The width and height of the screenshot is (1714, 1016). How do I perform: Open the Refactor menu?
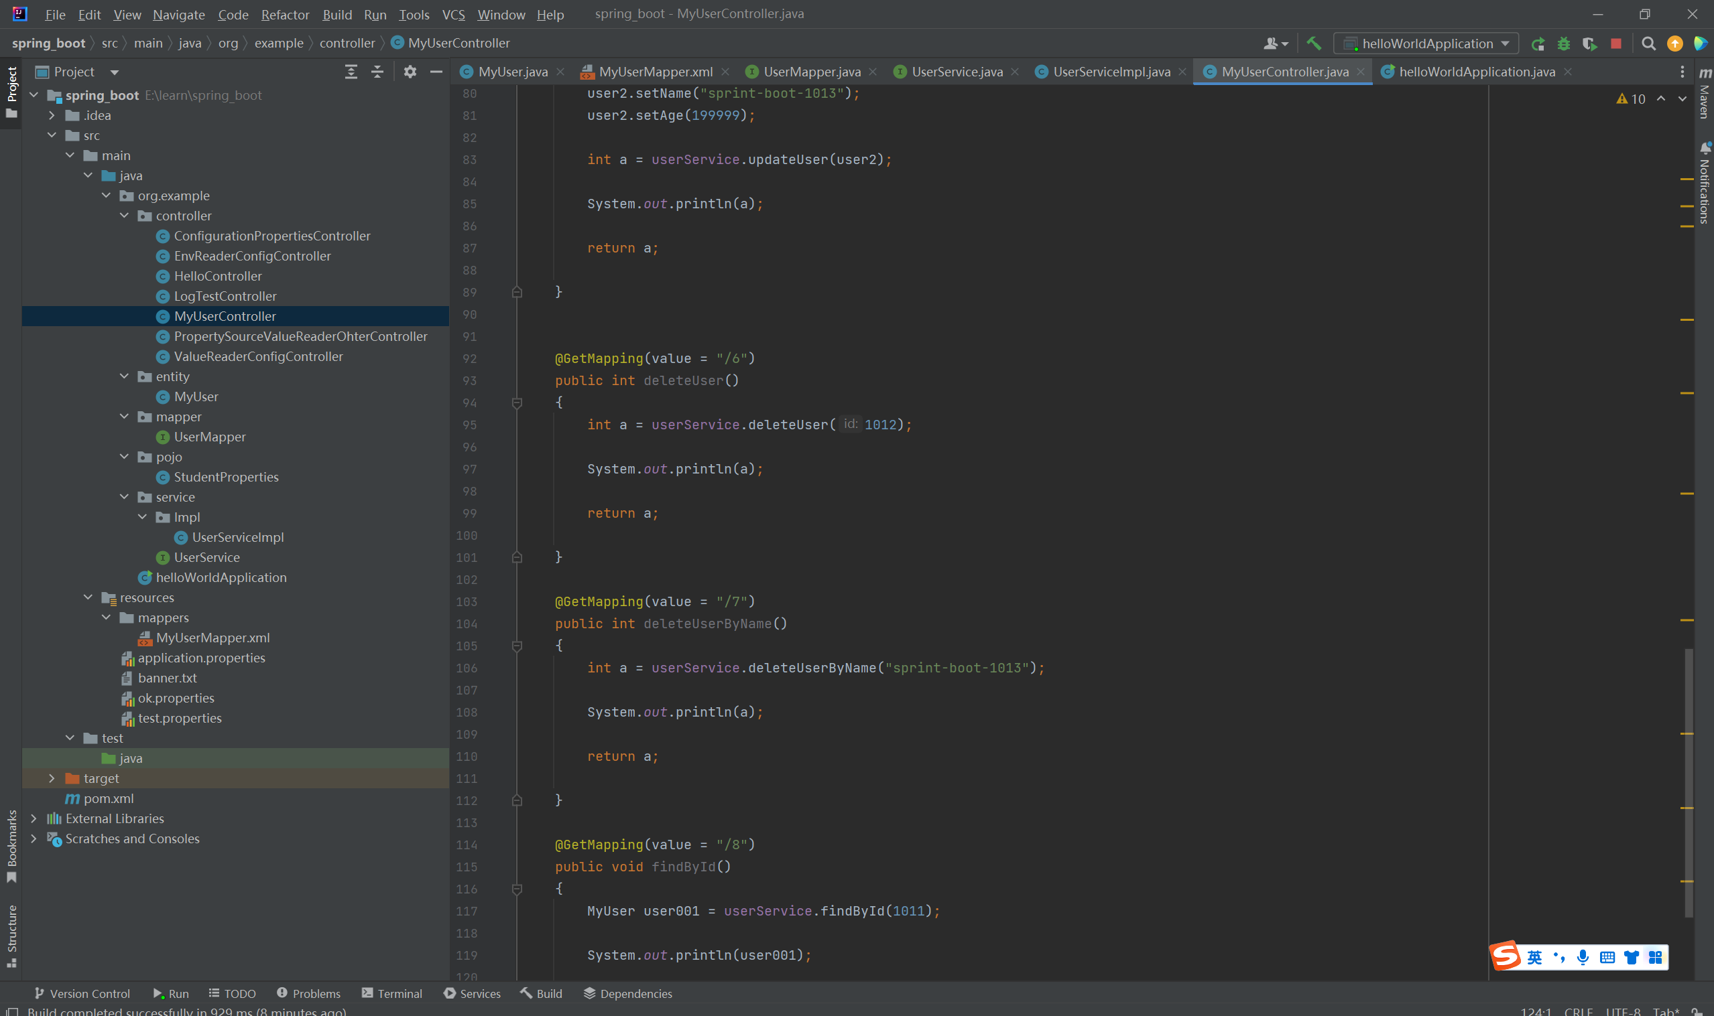pyautogui.click(x=284, y=14)
